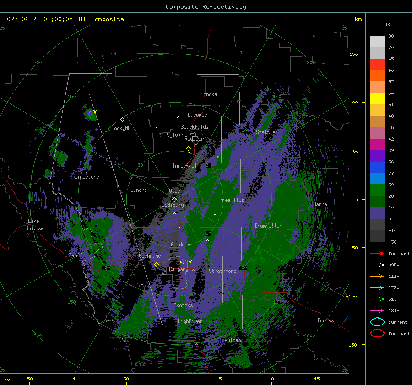Click the intense storm cell northwest of RockyMH

point(90,113)
